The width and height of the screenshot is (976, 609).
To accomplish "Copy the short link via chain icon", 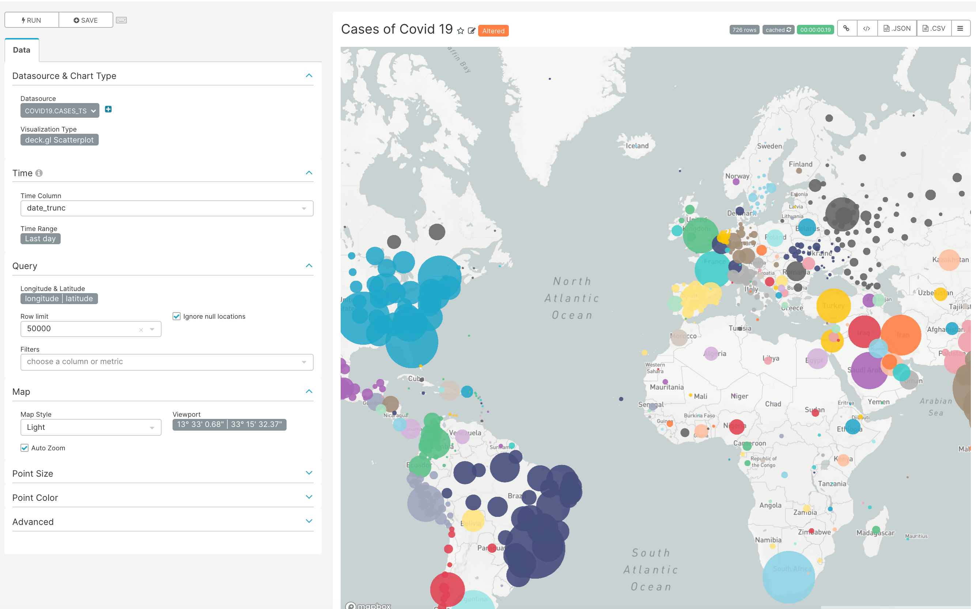I will coord(846,29).
